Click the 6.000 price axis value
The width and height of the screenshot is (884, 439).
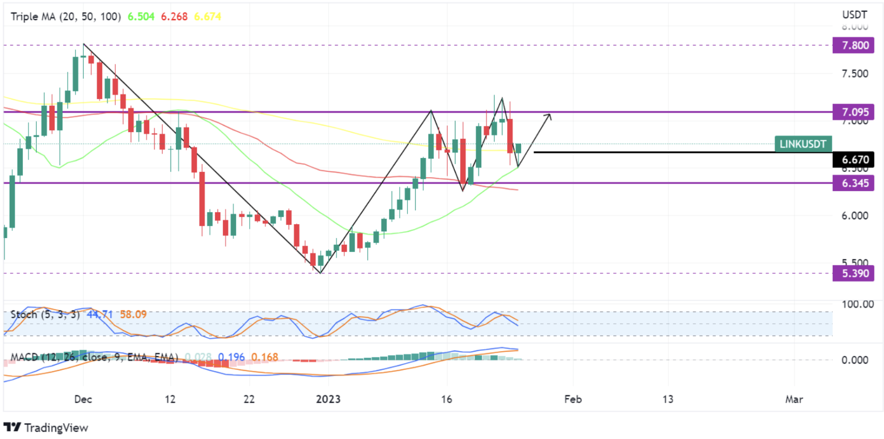pyautogui.click(x=855, y=216)
